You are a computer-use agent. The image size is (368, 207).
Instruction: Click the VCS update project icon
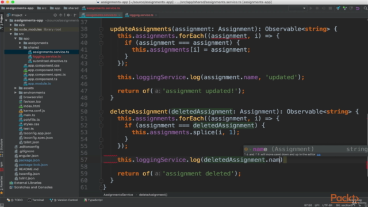pos(338,8)
